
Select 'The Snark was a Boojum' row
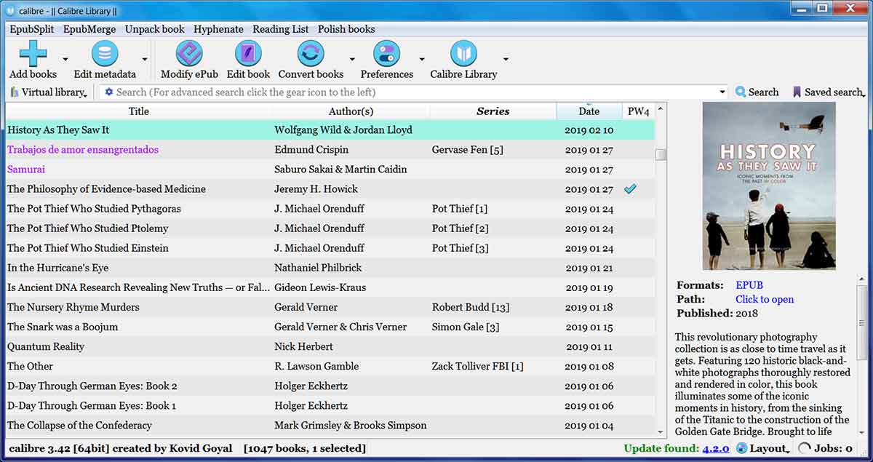coord(330,327)
